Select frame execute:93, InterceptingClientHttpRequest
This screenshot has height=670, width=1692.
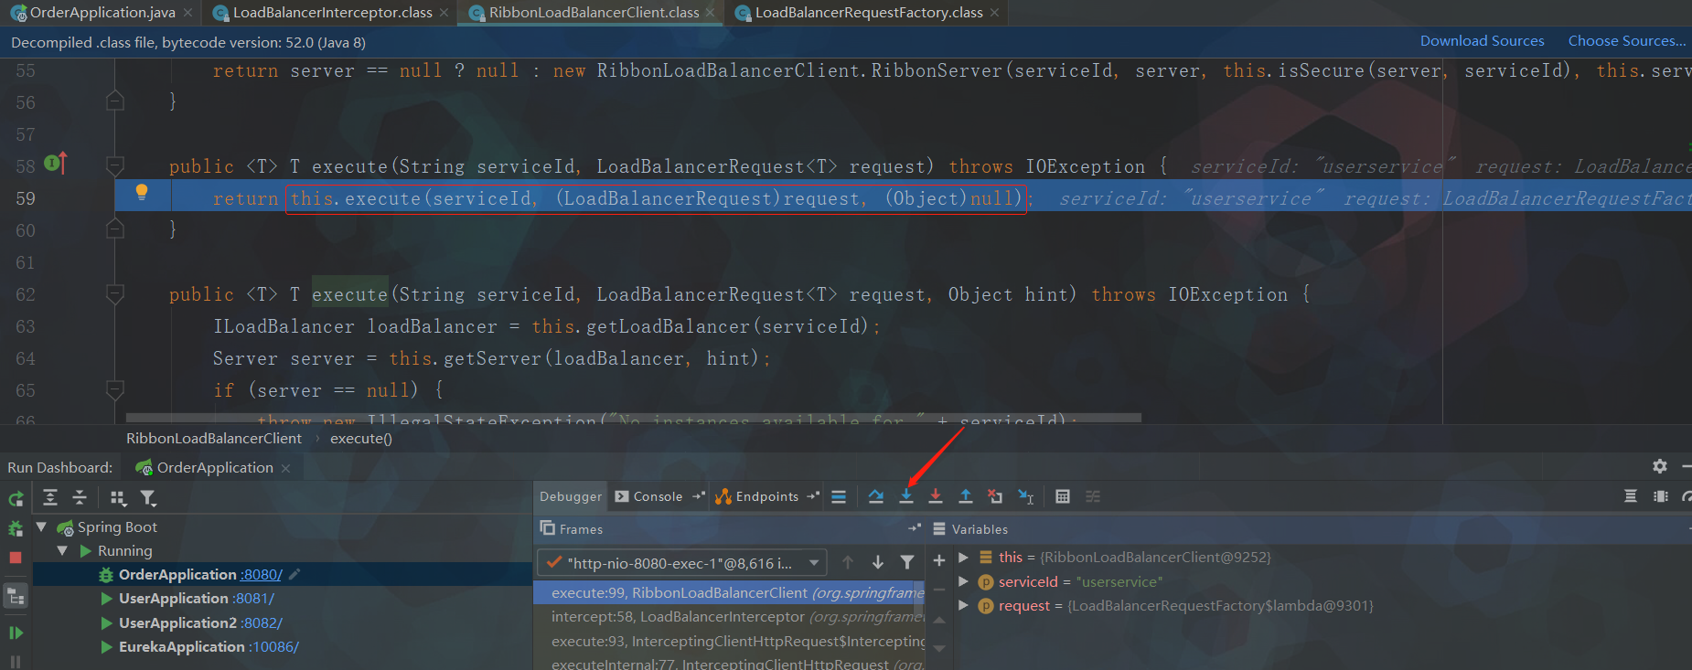(x=729, y=641)
